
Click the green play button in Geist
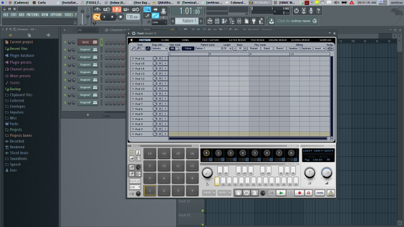click(x=281, y=192)
